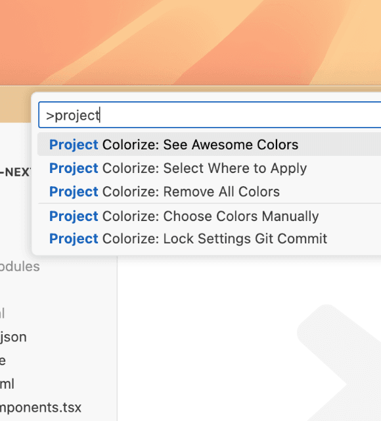
Task: Click the command palette input containing ">project"
Action: click(210, 115)
